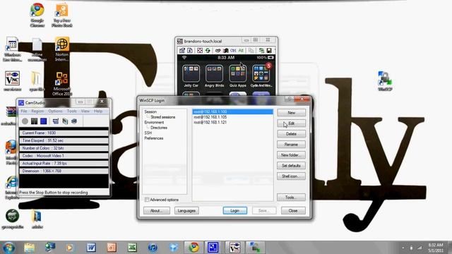Click the Alt key toggle in VNC viewer toolbar
Screen dimensions: 452x254
click(241, 51)
